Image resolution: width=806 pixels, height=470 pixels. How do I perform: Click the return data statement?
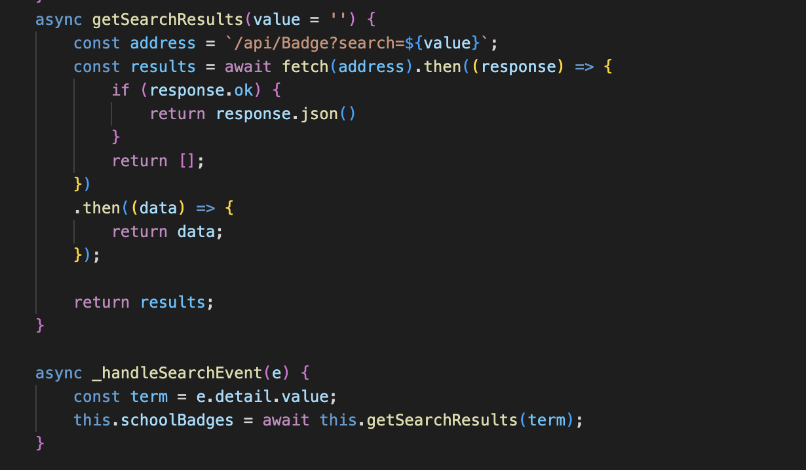167,232
